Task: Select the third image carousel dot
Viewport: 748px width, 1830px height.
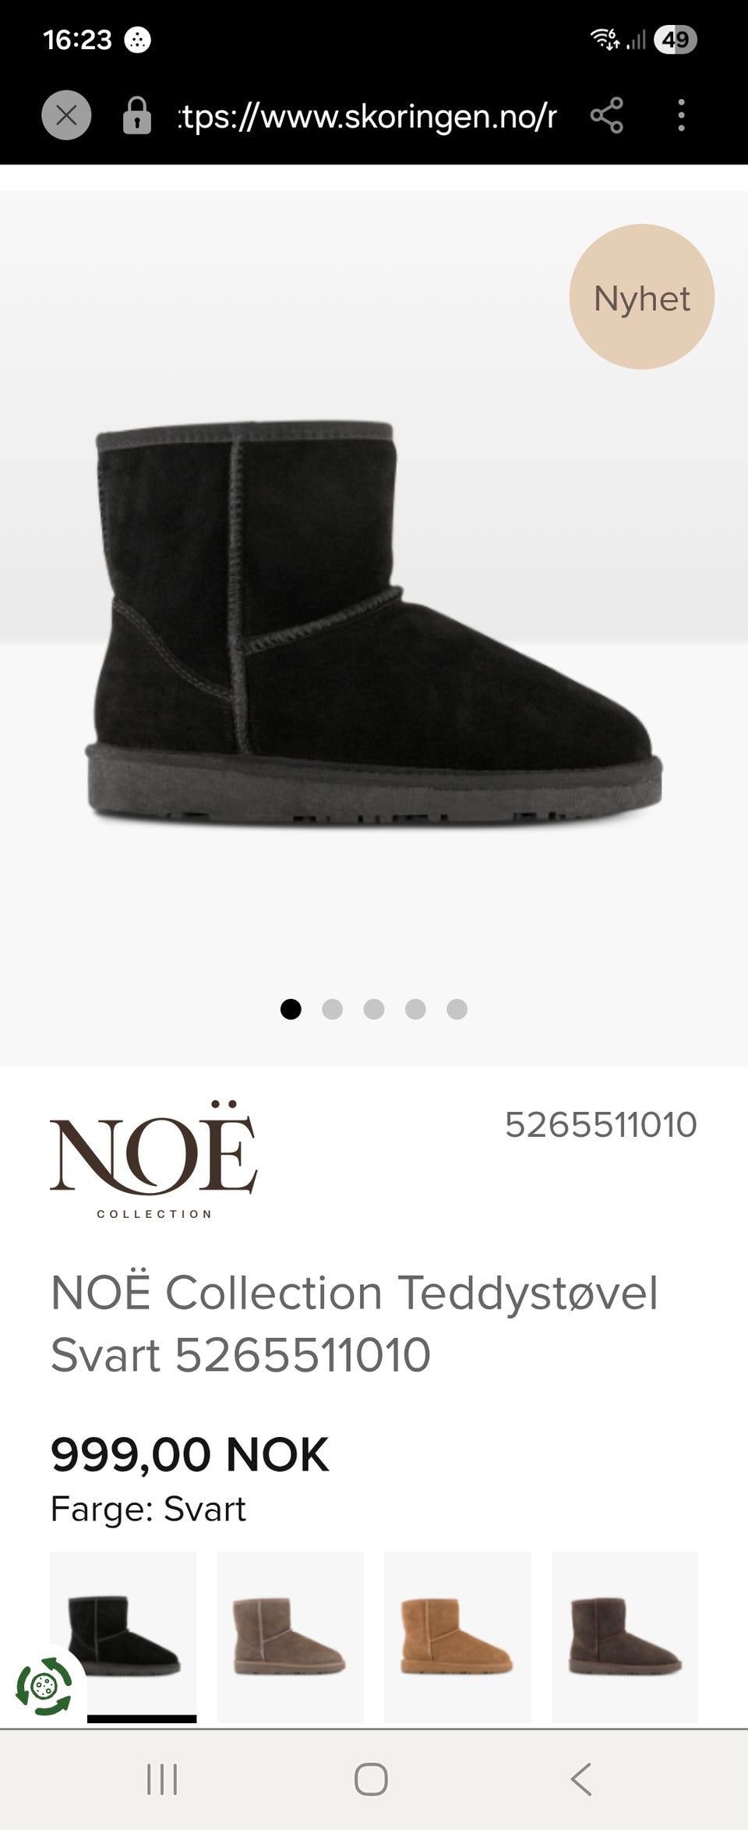Action: 374,1009
